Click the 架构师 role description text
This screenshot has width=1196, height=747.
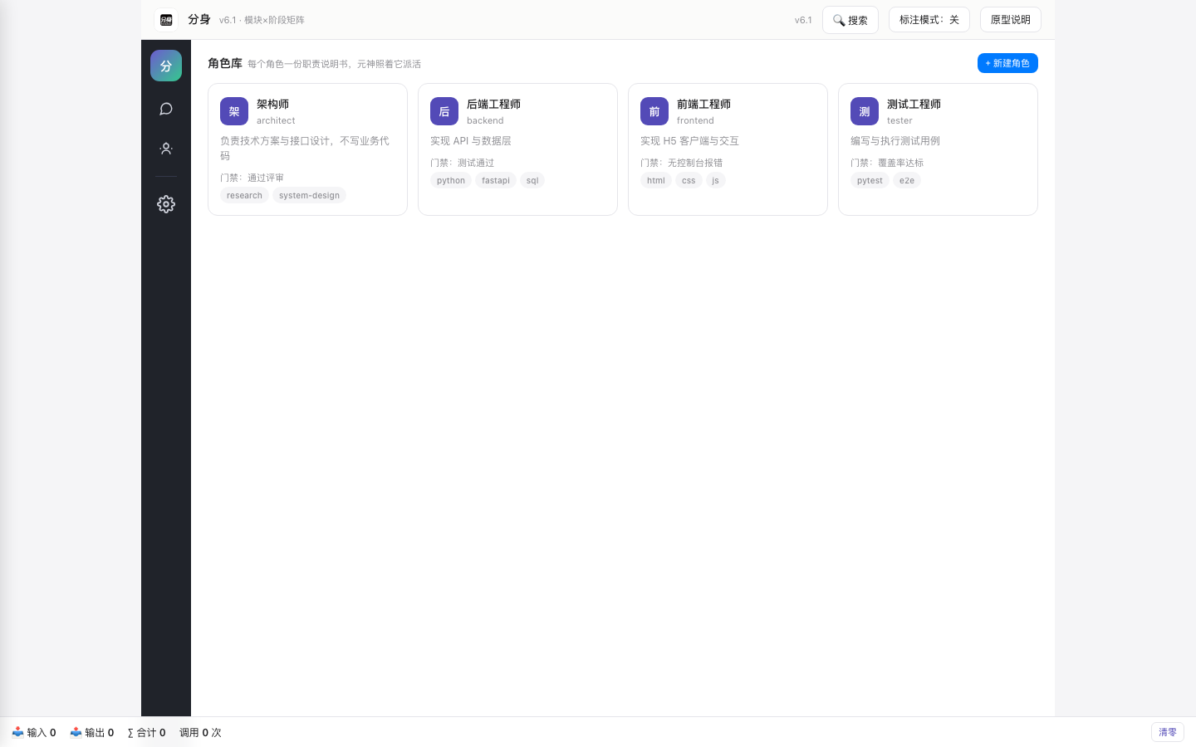click(x=305, y=149)
